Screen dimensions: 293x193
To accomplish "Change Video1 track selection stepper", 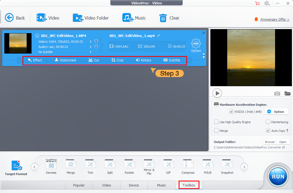I will pos(91,42).
